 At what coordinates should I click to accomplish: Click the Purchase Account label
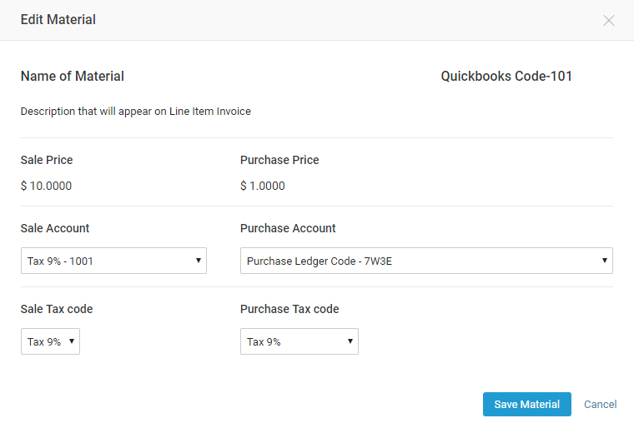click(x=288, y=228)
